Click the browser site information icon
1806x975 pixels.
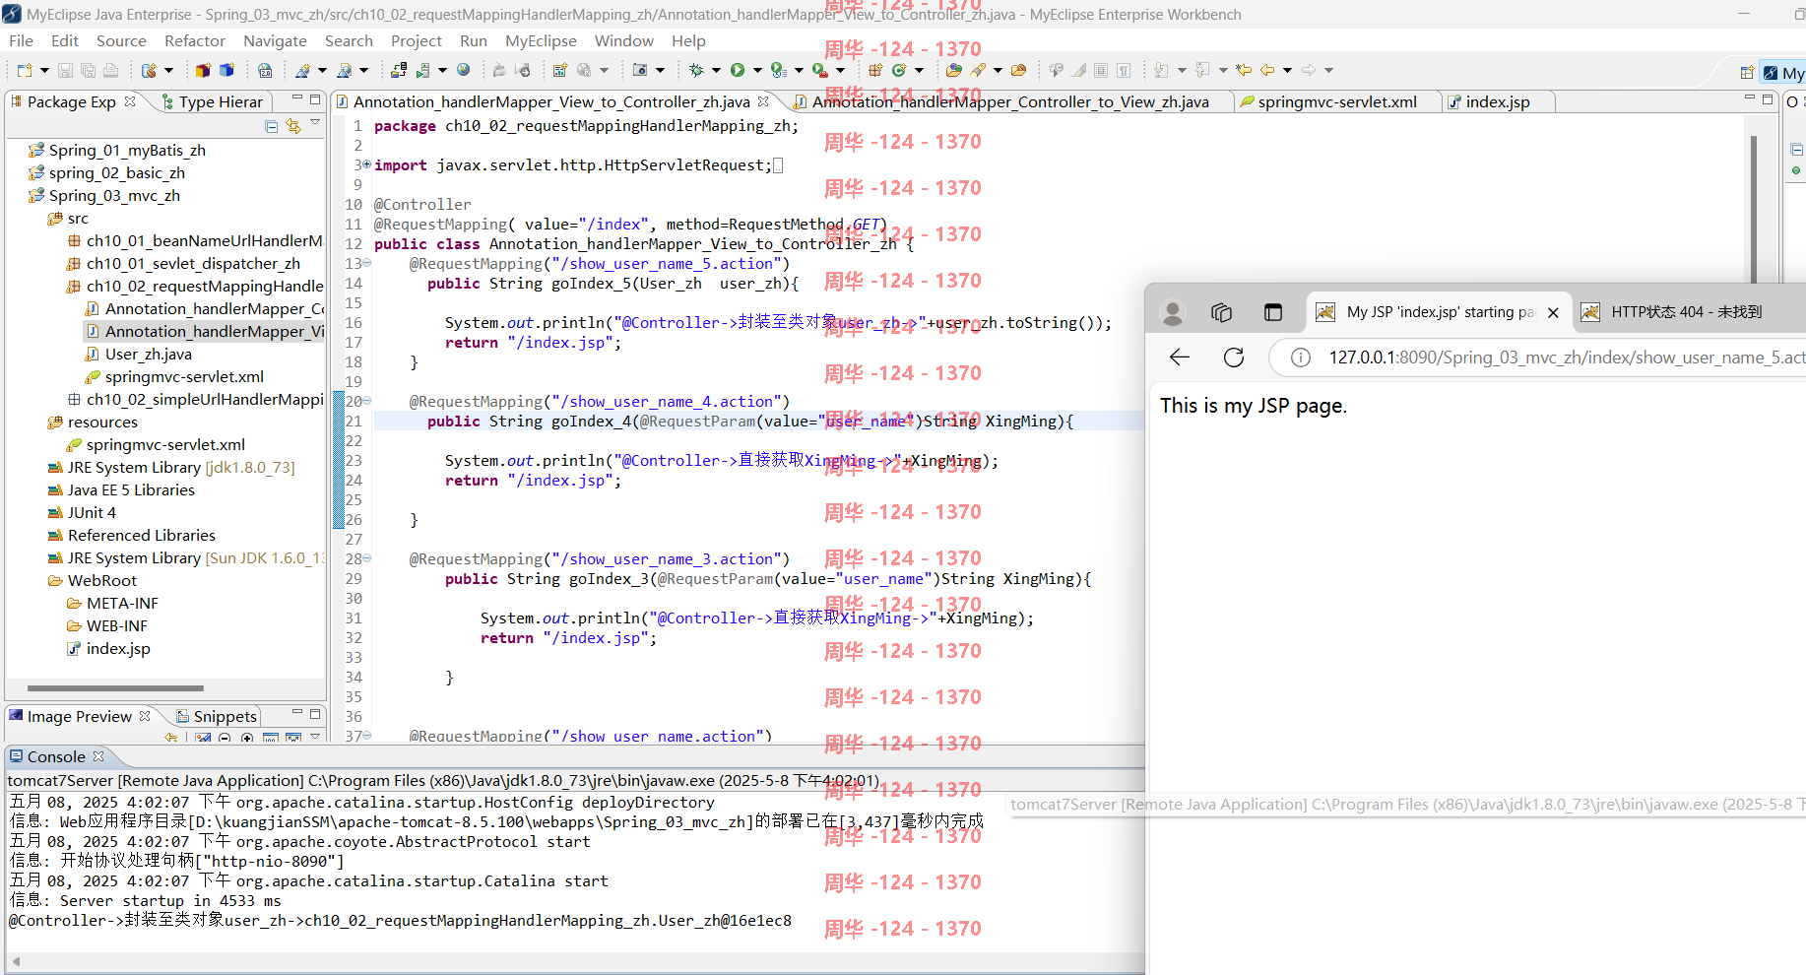(1301, 357)
